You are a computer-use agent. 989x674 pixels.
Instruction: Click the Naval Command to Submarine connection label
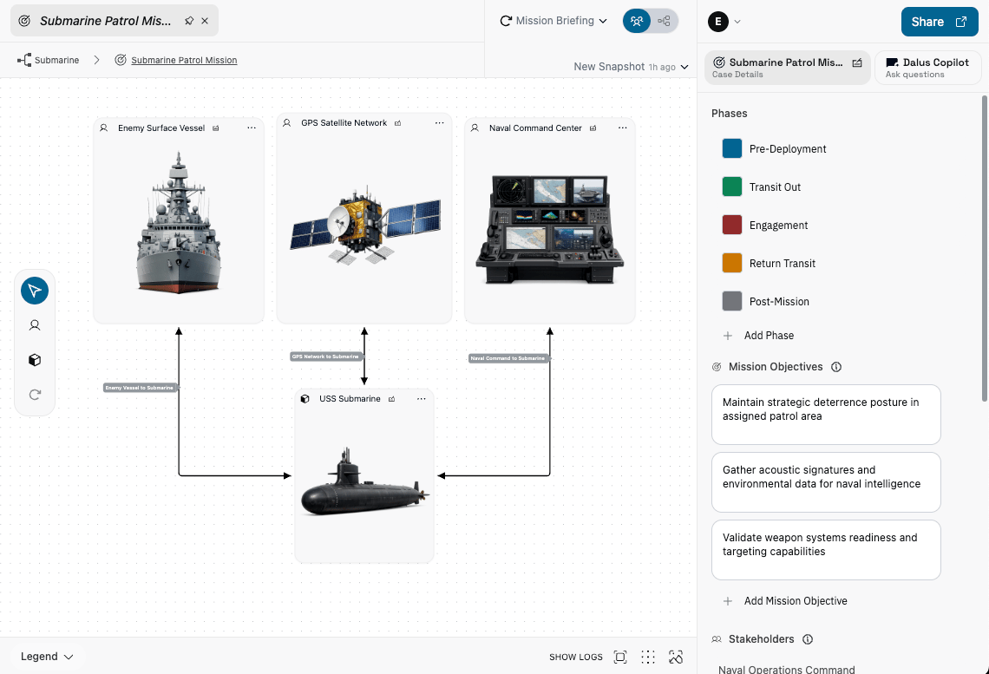tap(508, 358)
